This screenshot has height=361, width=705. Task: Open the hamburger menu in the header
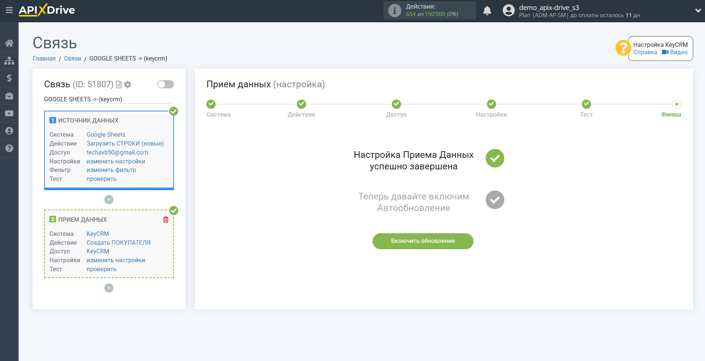(9, 10)
